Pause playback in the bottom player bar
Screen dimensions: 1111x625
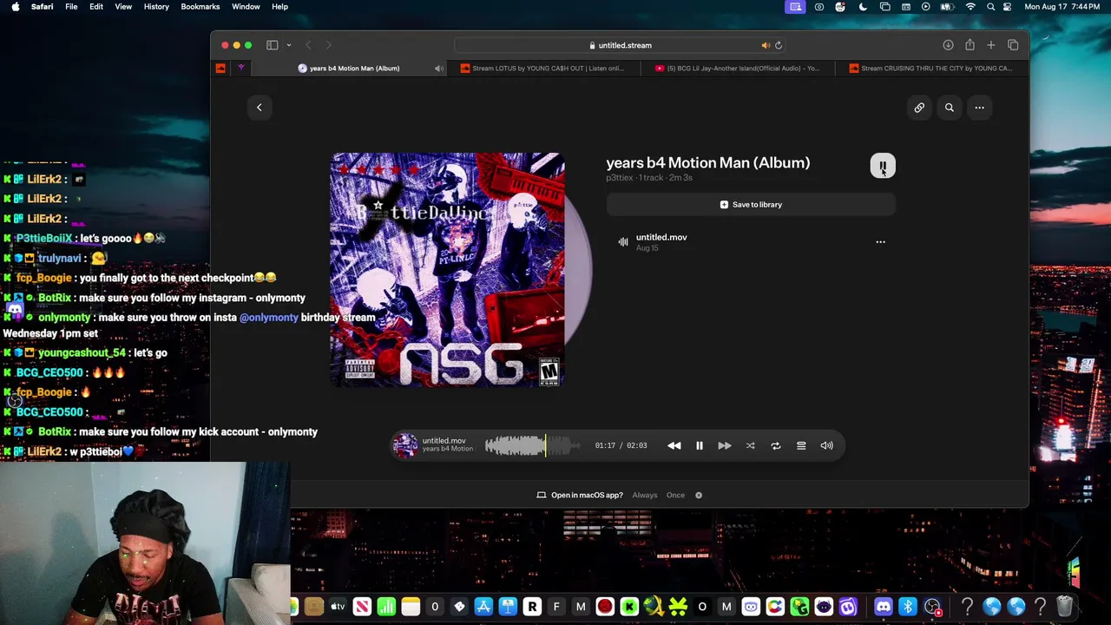click(700, 445)
